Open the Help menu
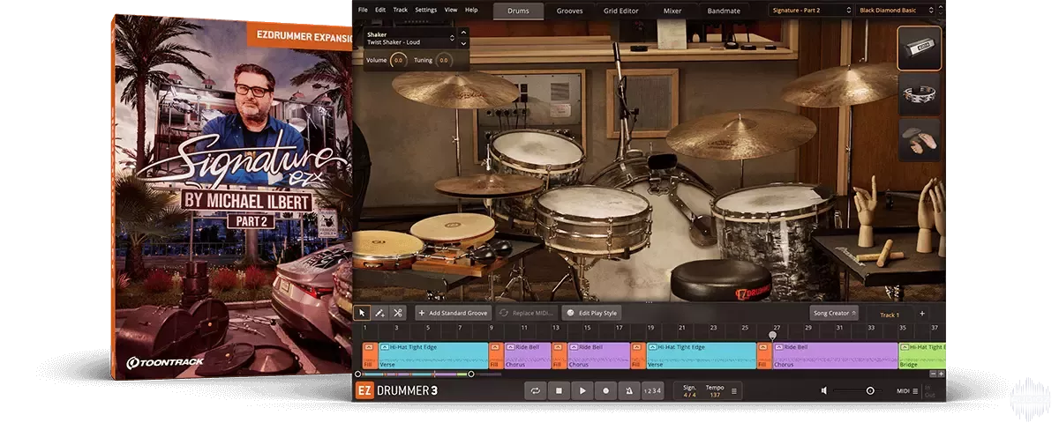The image size is (1059, 430). (471, 10)
